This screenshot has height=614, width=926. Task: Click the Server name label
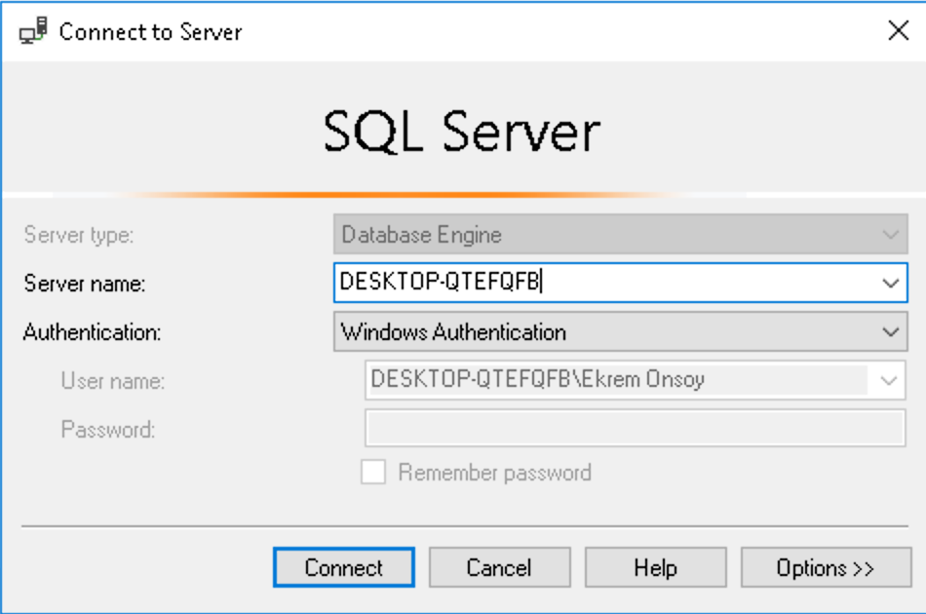click(x=86, y=284)
